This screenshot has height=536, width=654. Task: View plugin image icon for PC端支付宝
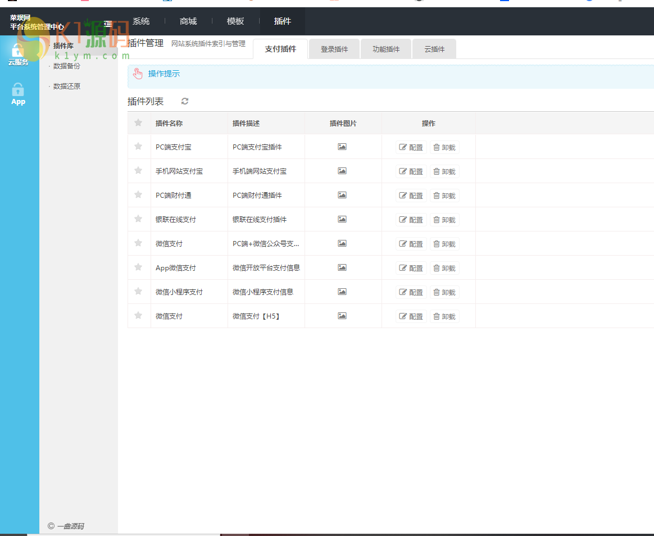click(x=342, y=147)
